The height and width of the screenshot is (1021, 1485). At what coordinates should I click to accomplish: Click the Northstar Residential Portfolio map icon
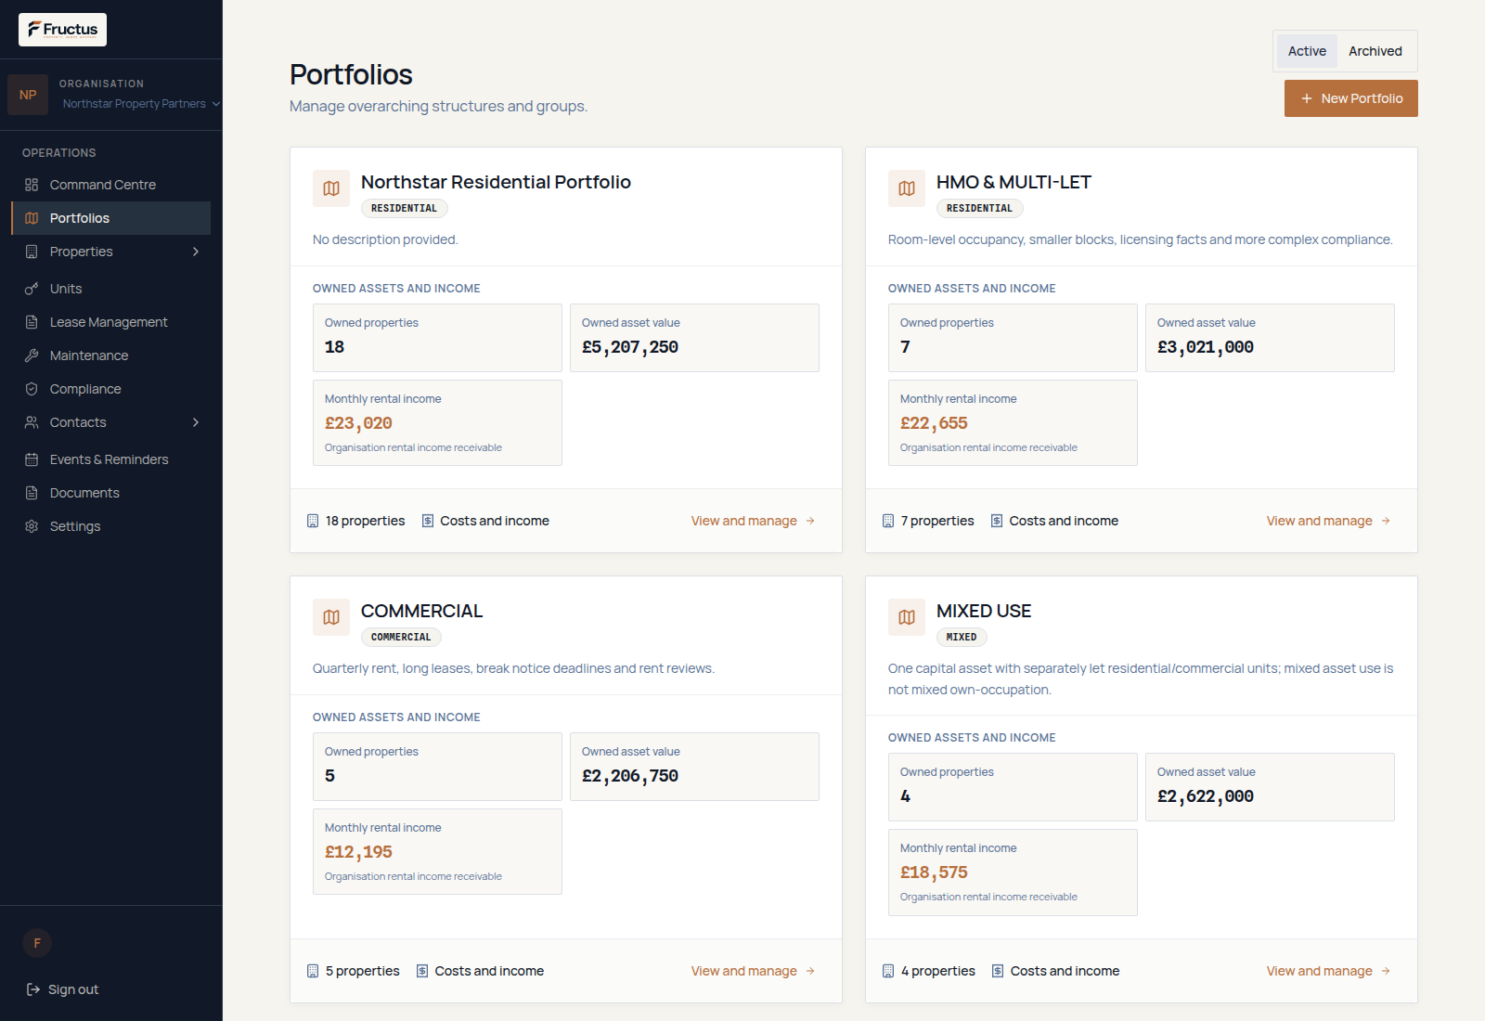tap(331, 188)
